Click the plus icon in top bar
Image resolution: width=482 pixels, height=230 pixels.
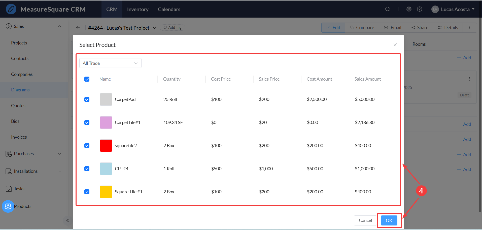click(398, 9)
